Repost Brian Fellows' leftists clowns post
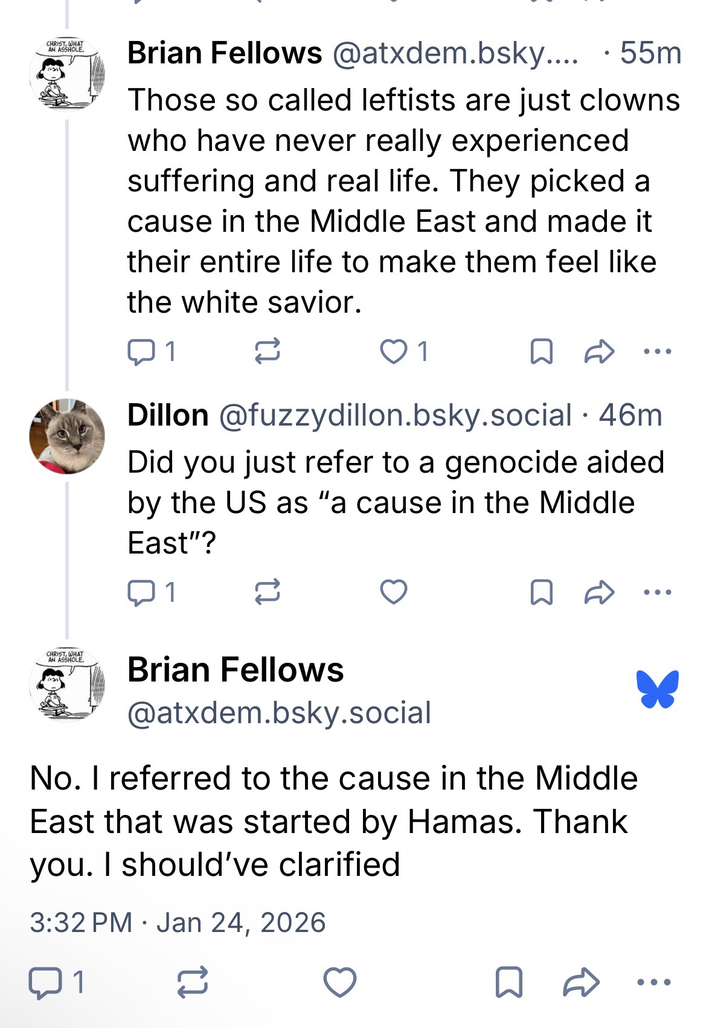 pos(266,351)
